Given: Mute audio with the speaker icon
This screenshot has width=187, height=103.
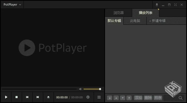Looking at the screenshot, I should pos(80,89).
